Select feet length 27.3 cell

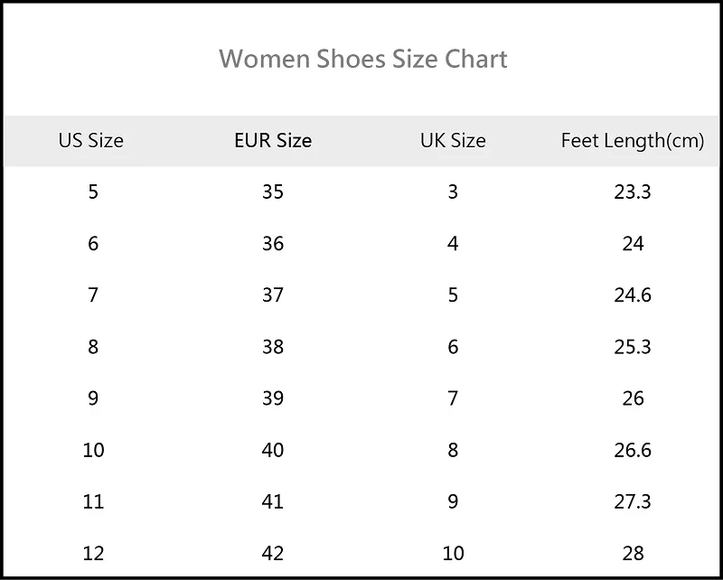pos(633,501)
